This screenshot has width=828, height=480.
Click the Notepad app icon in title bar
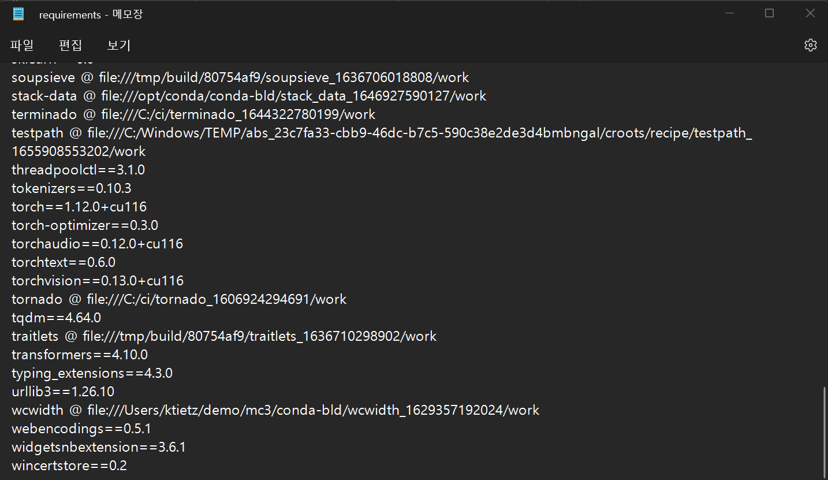(x=18, y=14)
